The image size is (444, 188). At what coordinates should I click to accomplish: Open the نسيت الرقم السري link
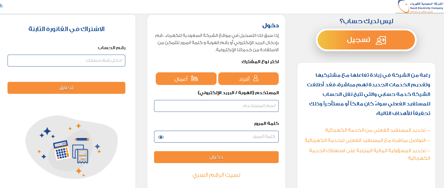click(216, 175)
